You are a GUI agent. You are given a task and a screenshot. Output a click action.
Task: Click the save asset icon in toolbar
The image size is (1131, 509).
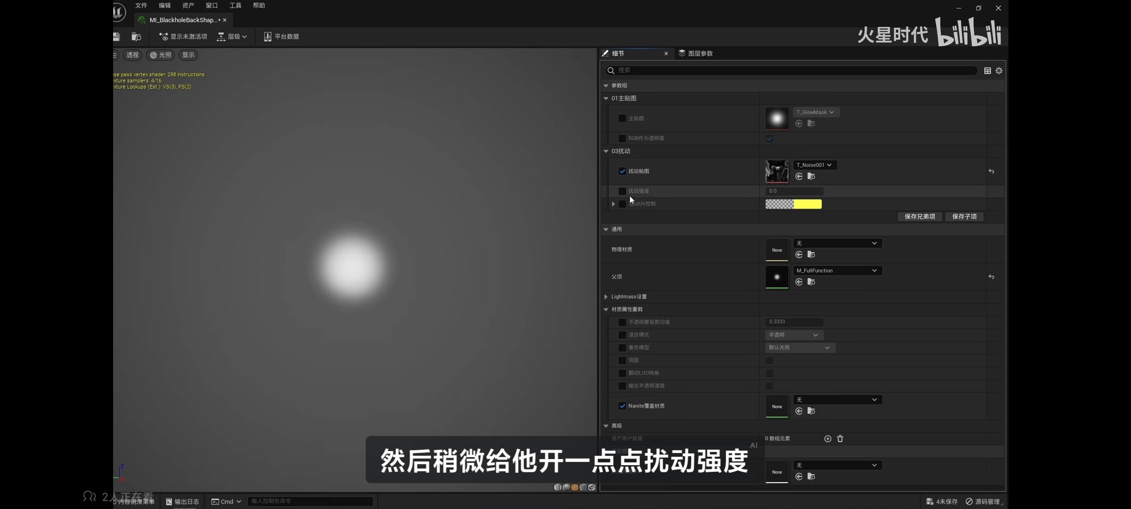pyautogui.click(x=116, y=37)
